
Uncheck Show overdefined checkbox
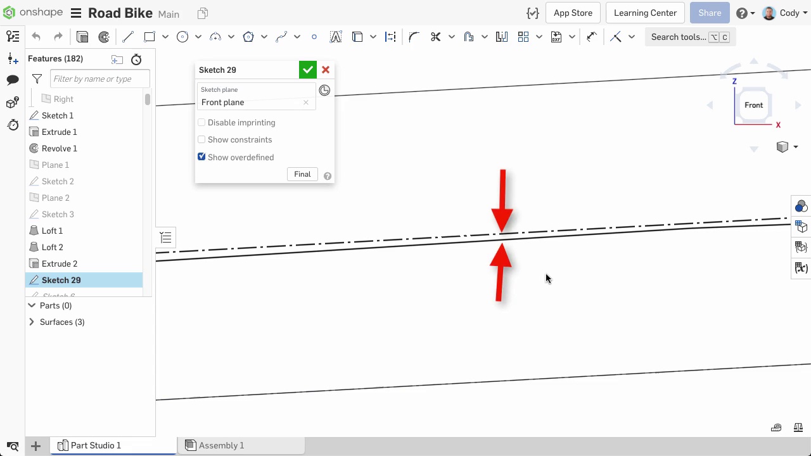201,156
